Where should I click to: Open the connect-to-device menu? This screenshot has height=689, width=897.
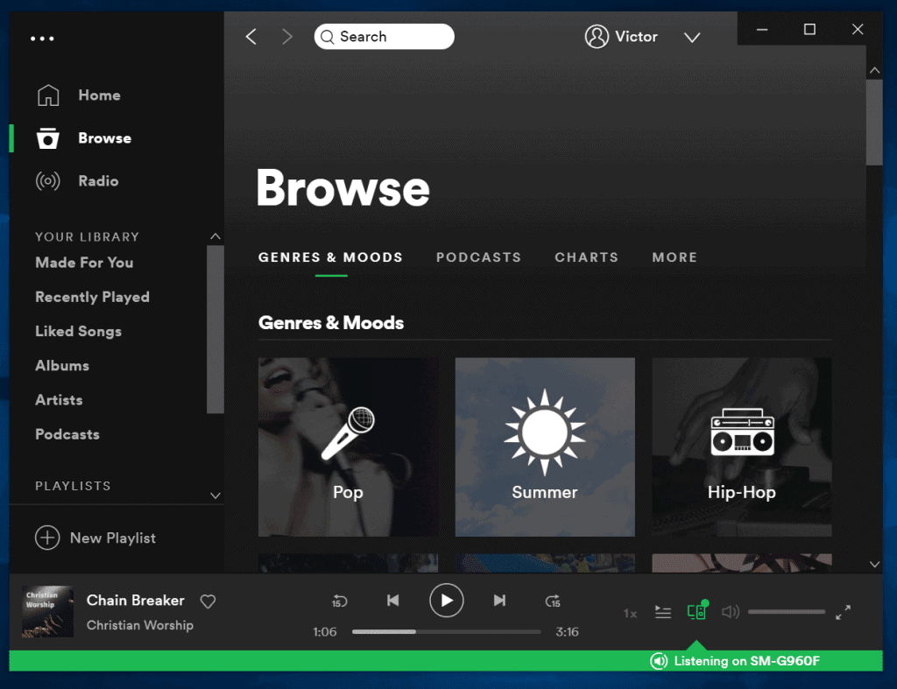pyautogui.click(x=696, y=611)
